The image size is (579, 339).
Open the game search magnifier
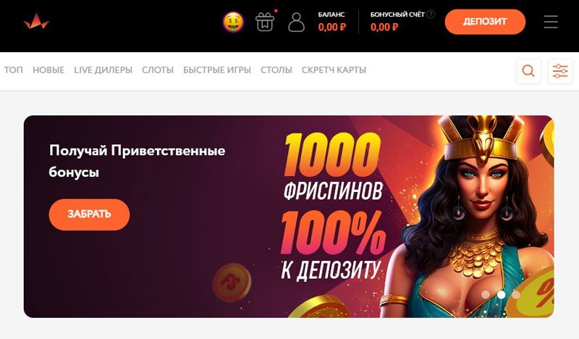click(x=528, y=70)
